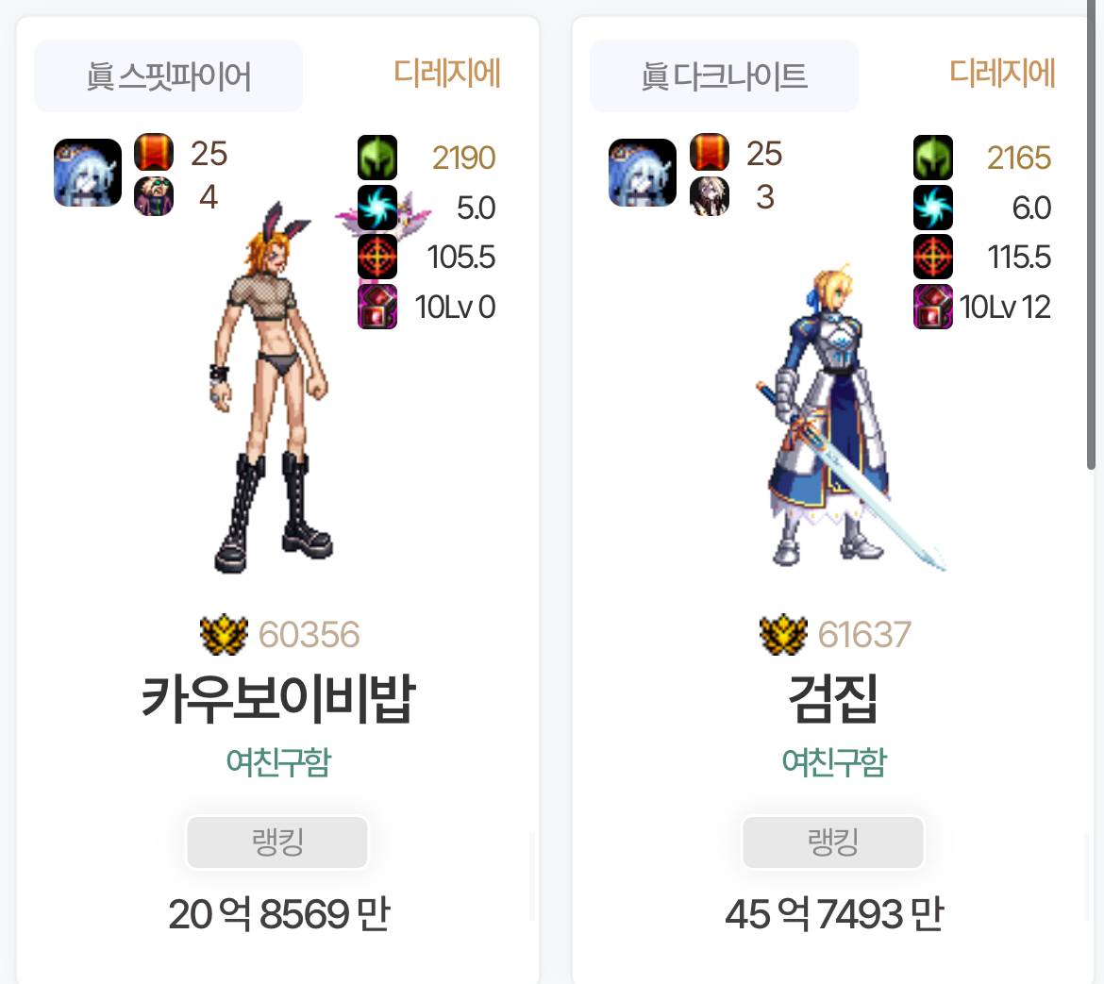Click cyan swirl icon beside 5.0
Viewport: 1104px width, 984px height.
pos(377,208)
